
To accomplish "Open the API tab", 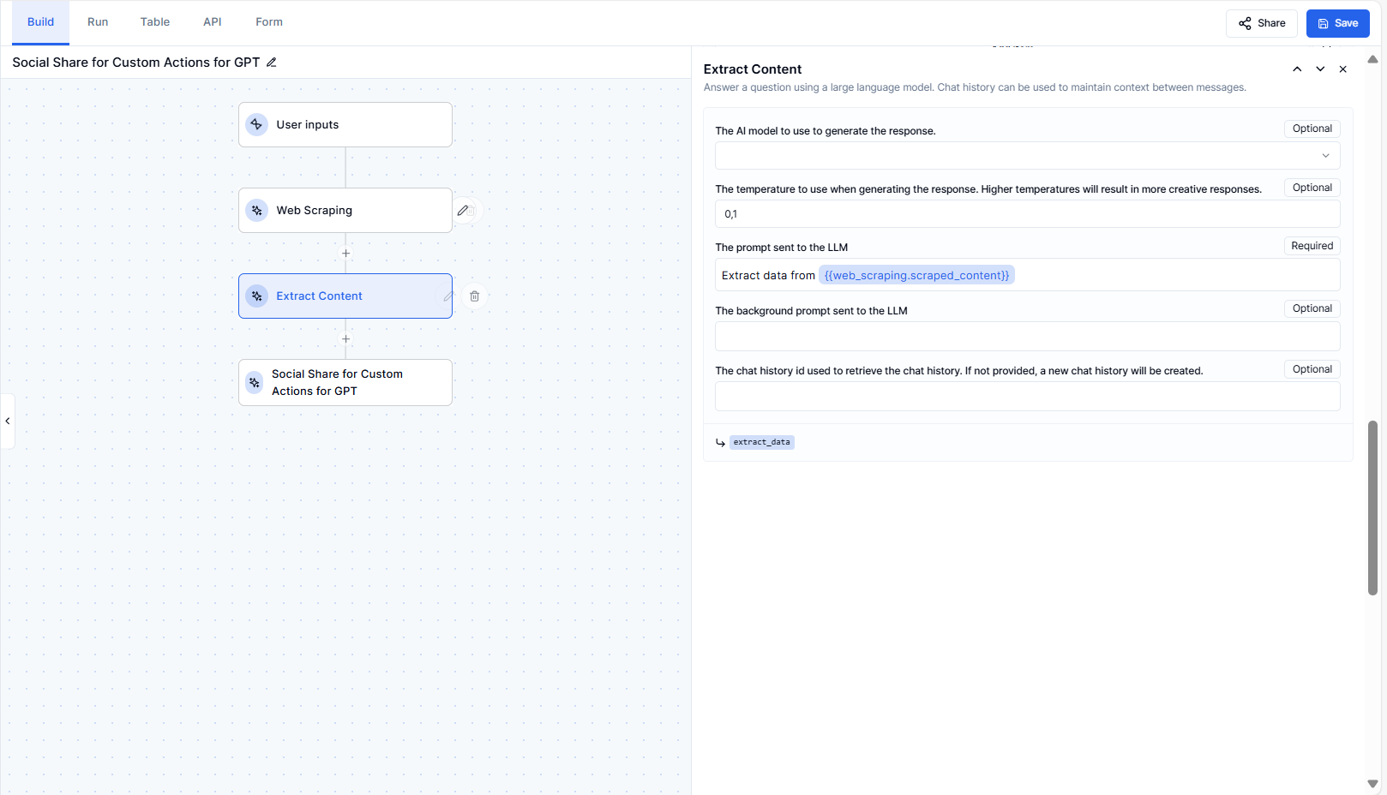I will click(x=213, y=22).
